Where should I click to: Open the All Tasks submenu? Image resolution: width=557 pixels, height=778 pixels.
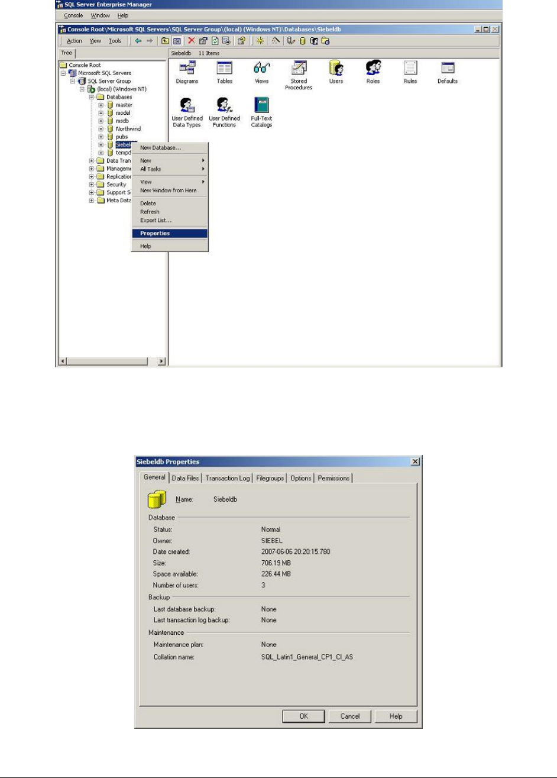click(170, 169)
